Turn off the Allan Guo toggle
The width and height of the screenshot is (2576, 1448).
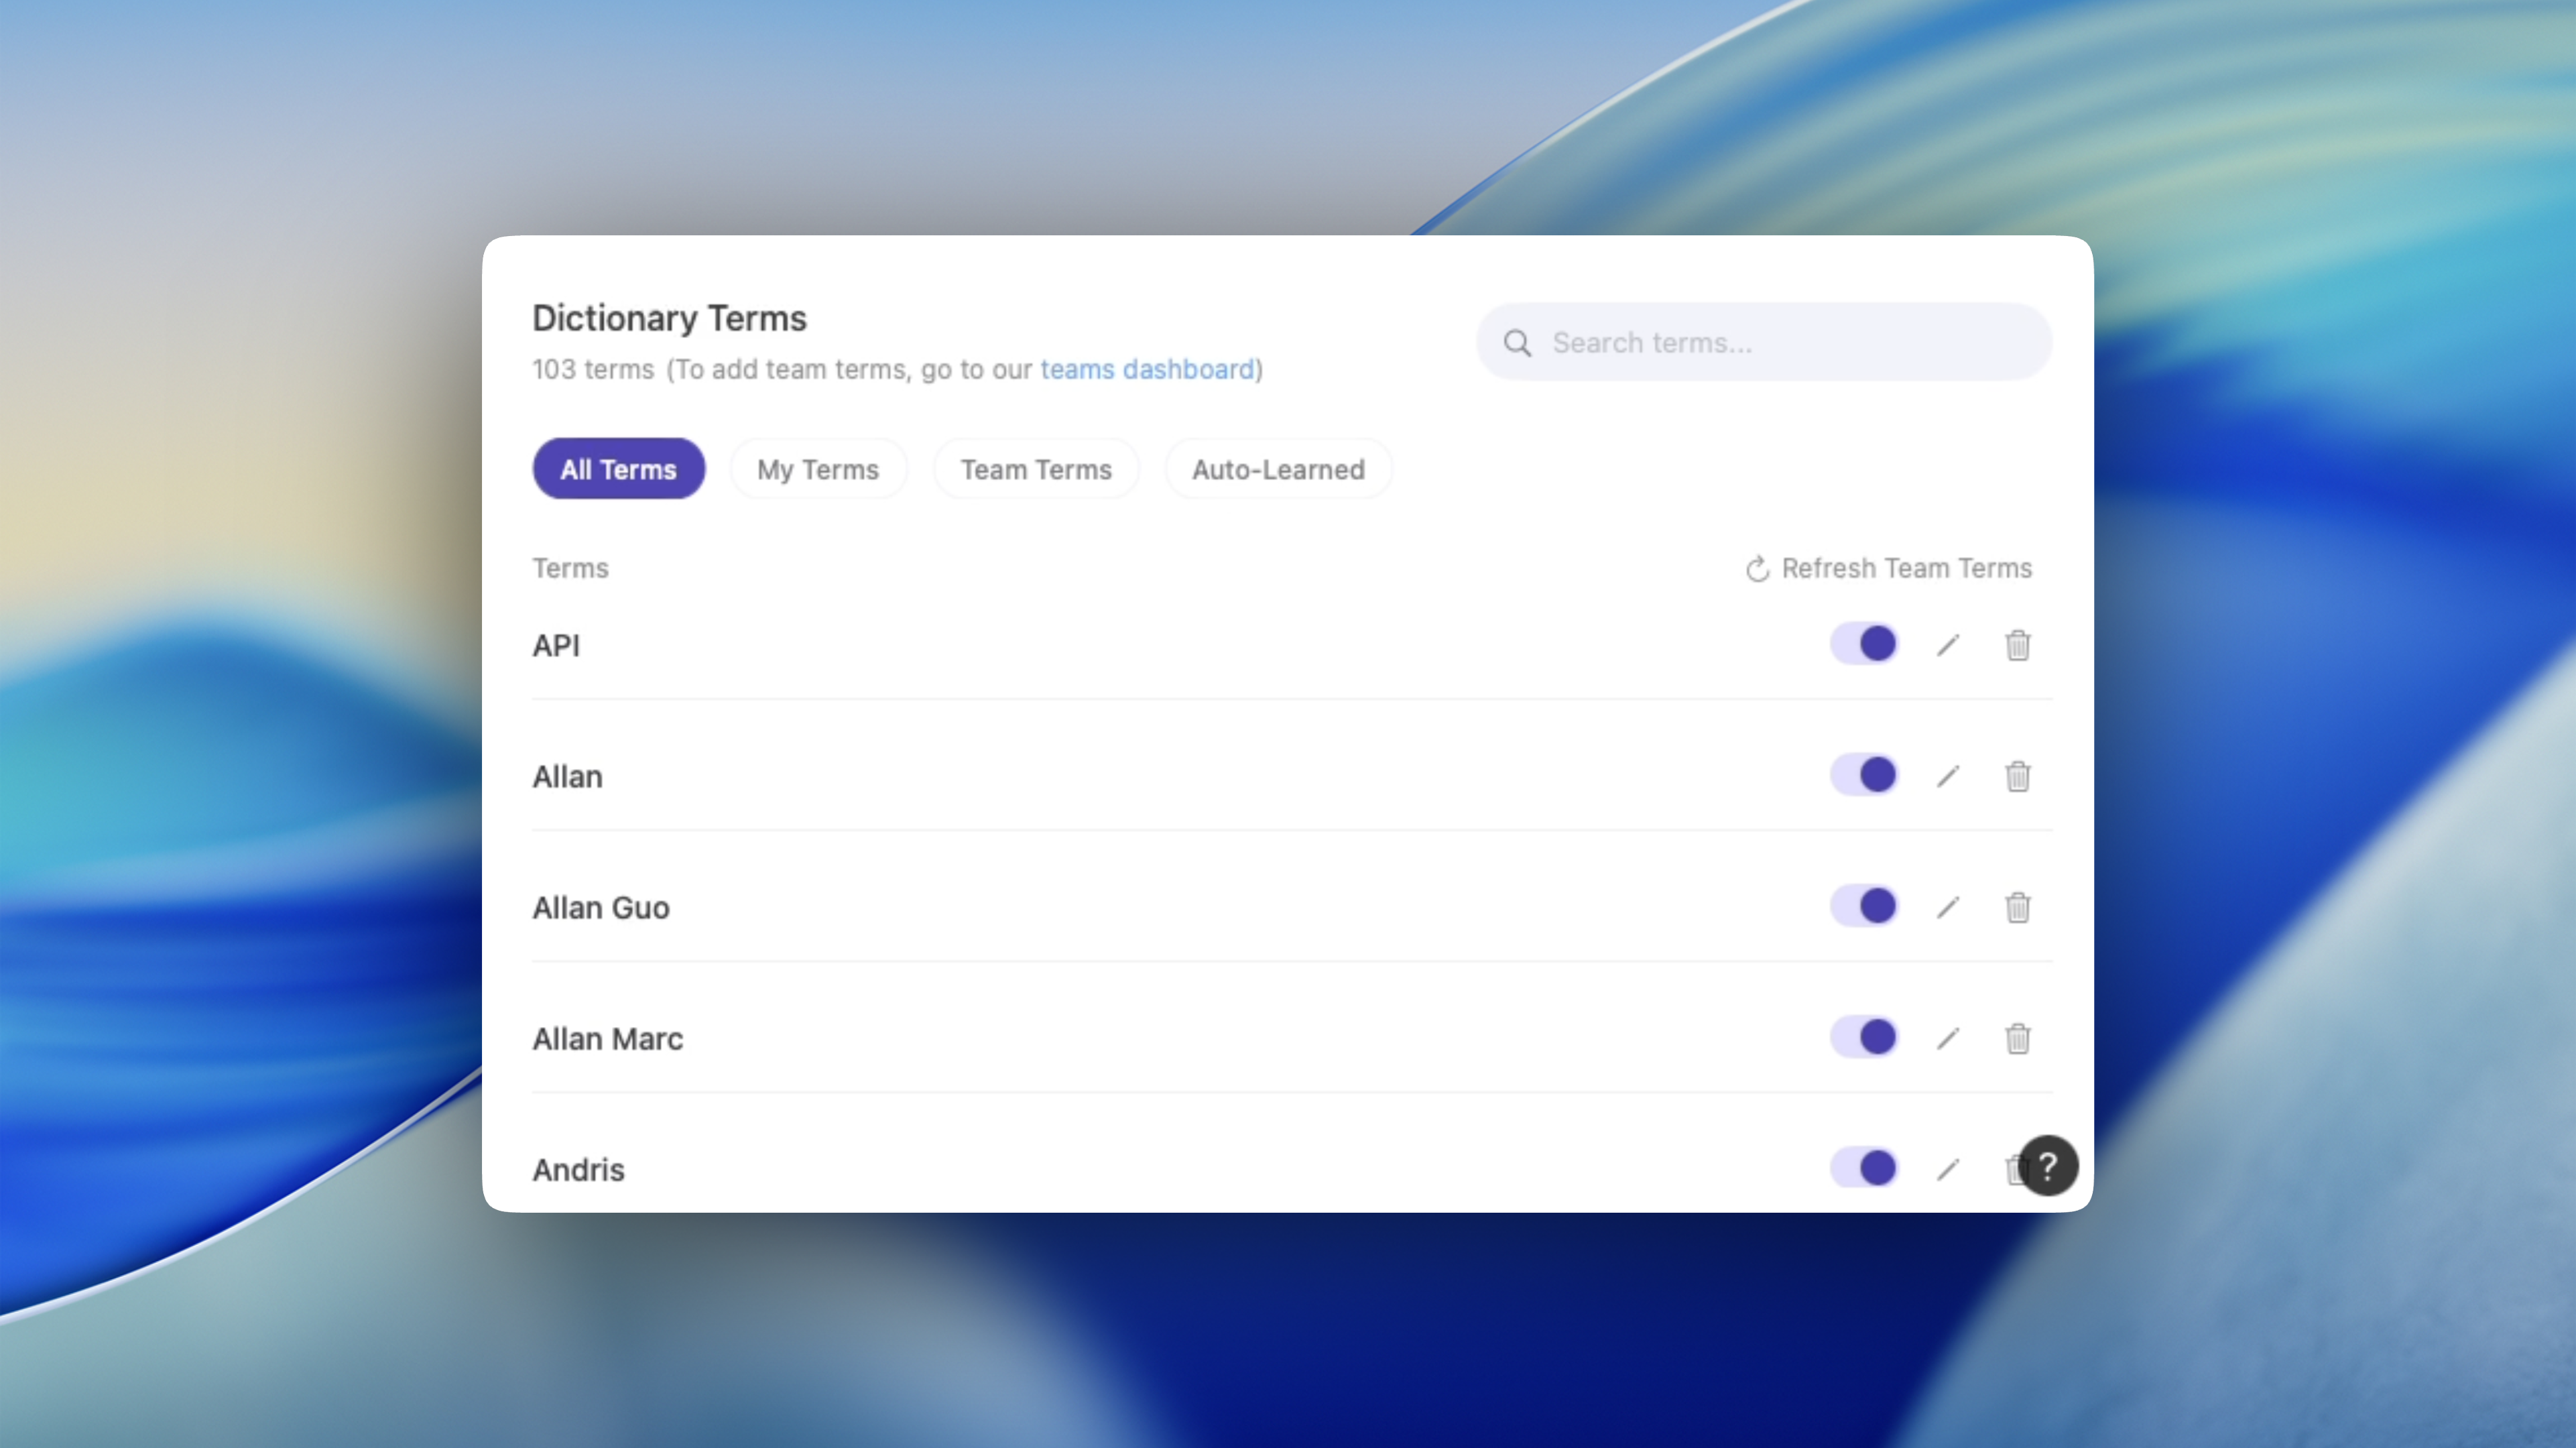coord(1864,906)
